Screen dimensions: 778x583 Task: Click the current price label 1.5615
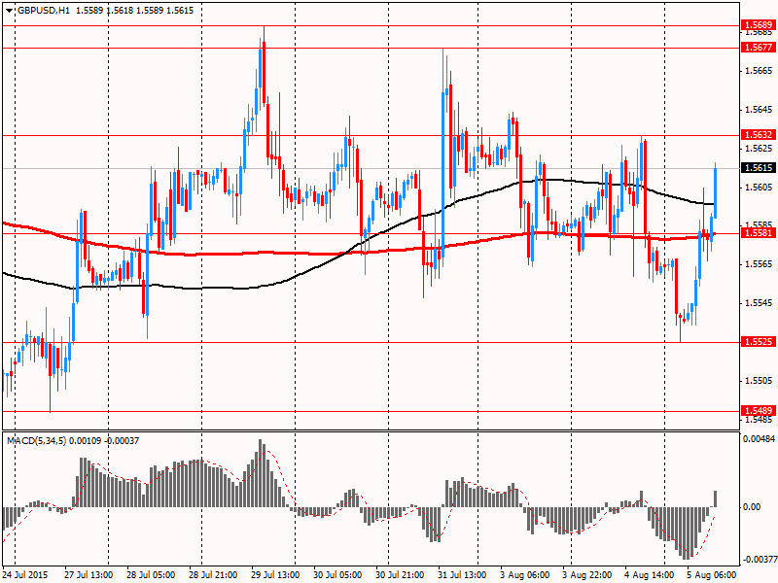757,168
